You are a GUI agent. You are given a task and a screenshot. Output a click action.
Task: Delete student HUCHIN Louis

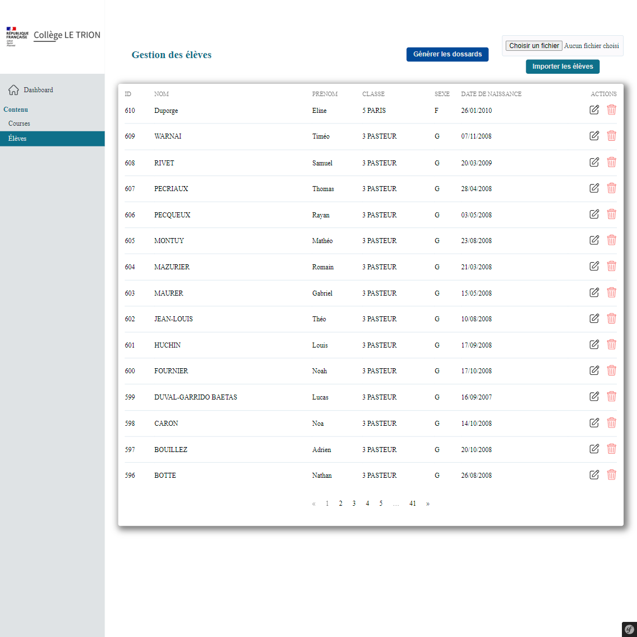[611, 344]
